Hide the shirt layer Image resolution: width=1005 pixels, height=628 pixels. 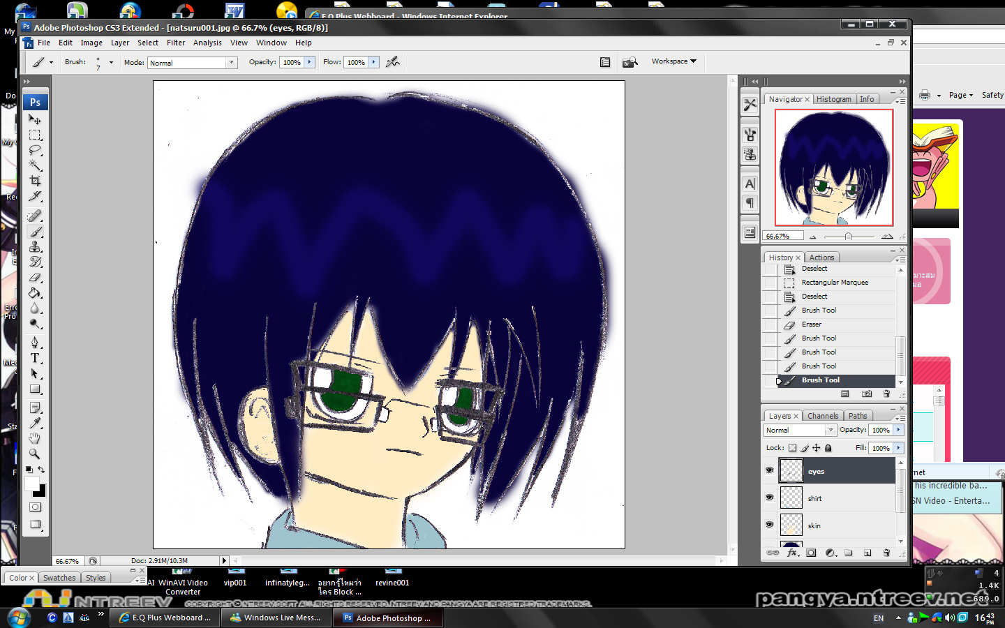769,498
